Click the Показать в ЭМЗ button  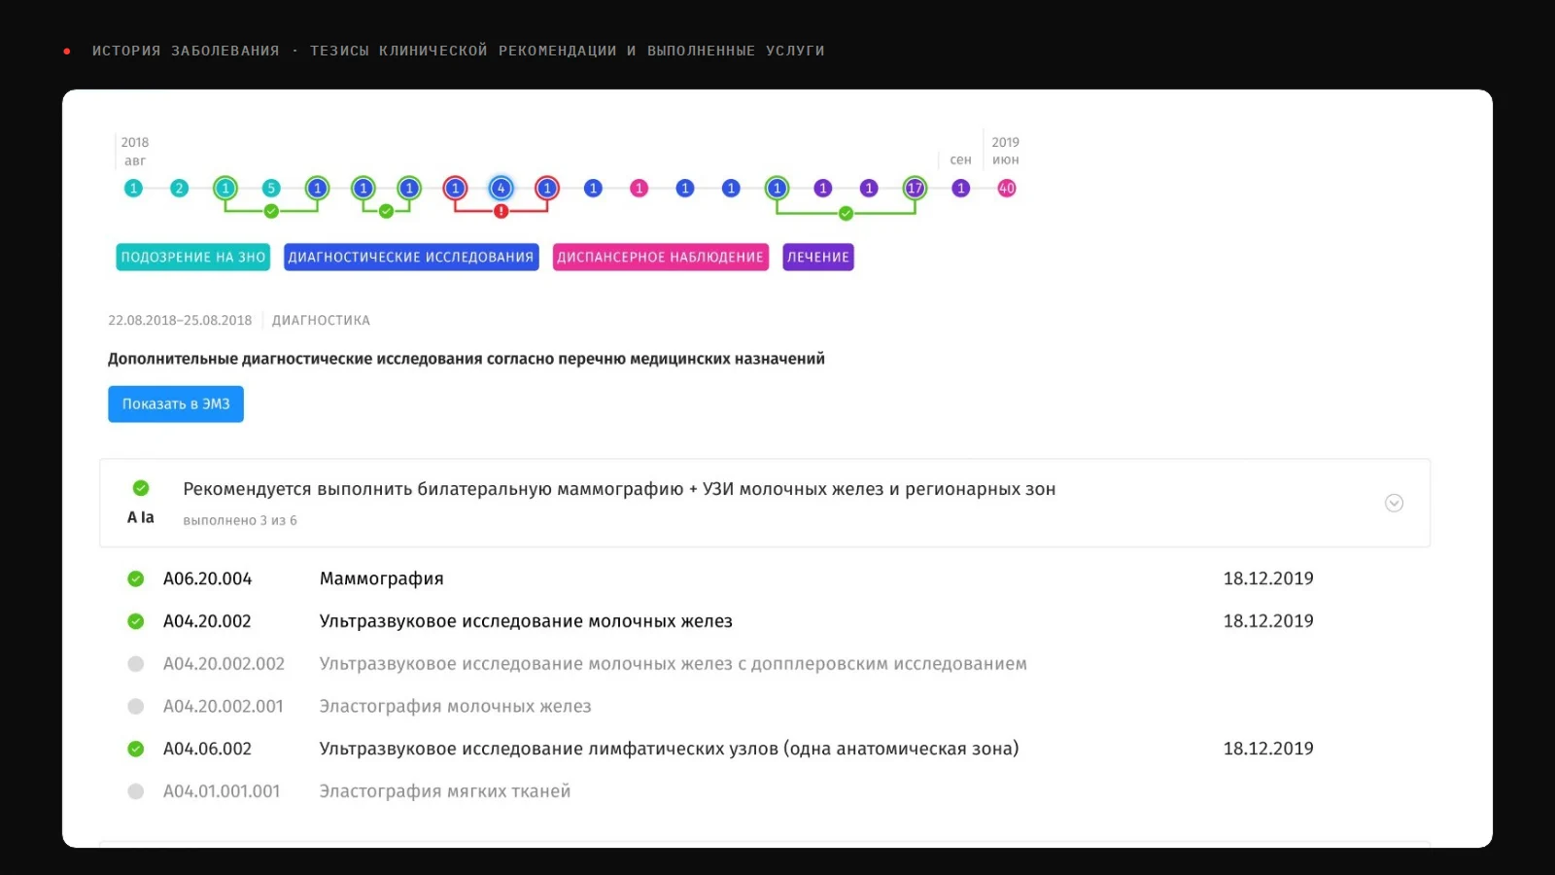176,404
